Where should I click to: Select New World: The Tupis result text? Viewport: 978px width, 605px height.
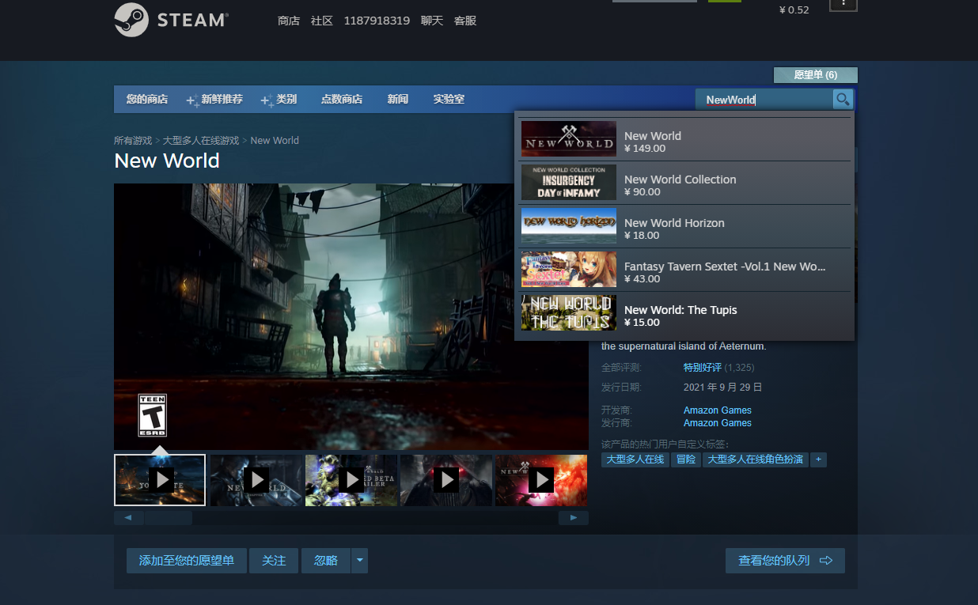point(680,310)
